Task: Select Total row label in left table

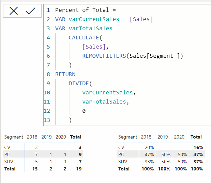Action: tap(10, 169)
